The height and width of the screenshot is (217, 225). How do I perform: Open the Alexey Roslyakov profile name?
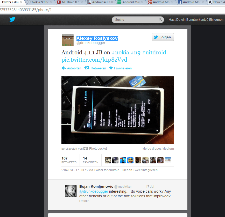[97, 38]
